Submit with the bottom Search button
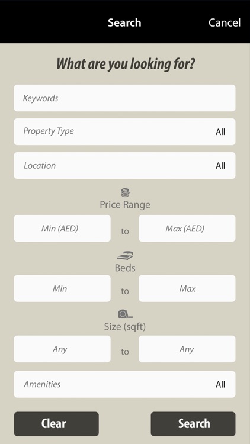Viewport: 250px width, 444px height. [193, 424]
